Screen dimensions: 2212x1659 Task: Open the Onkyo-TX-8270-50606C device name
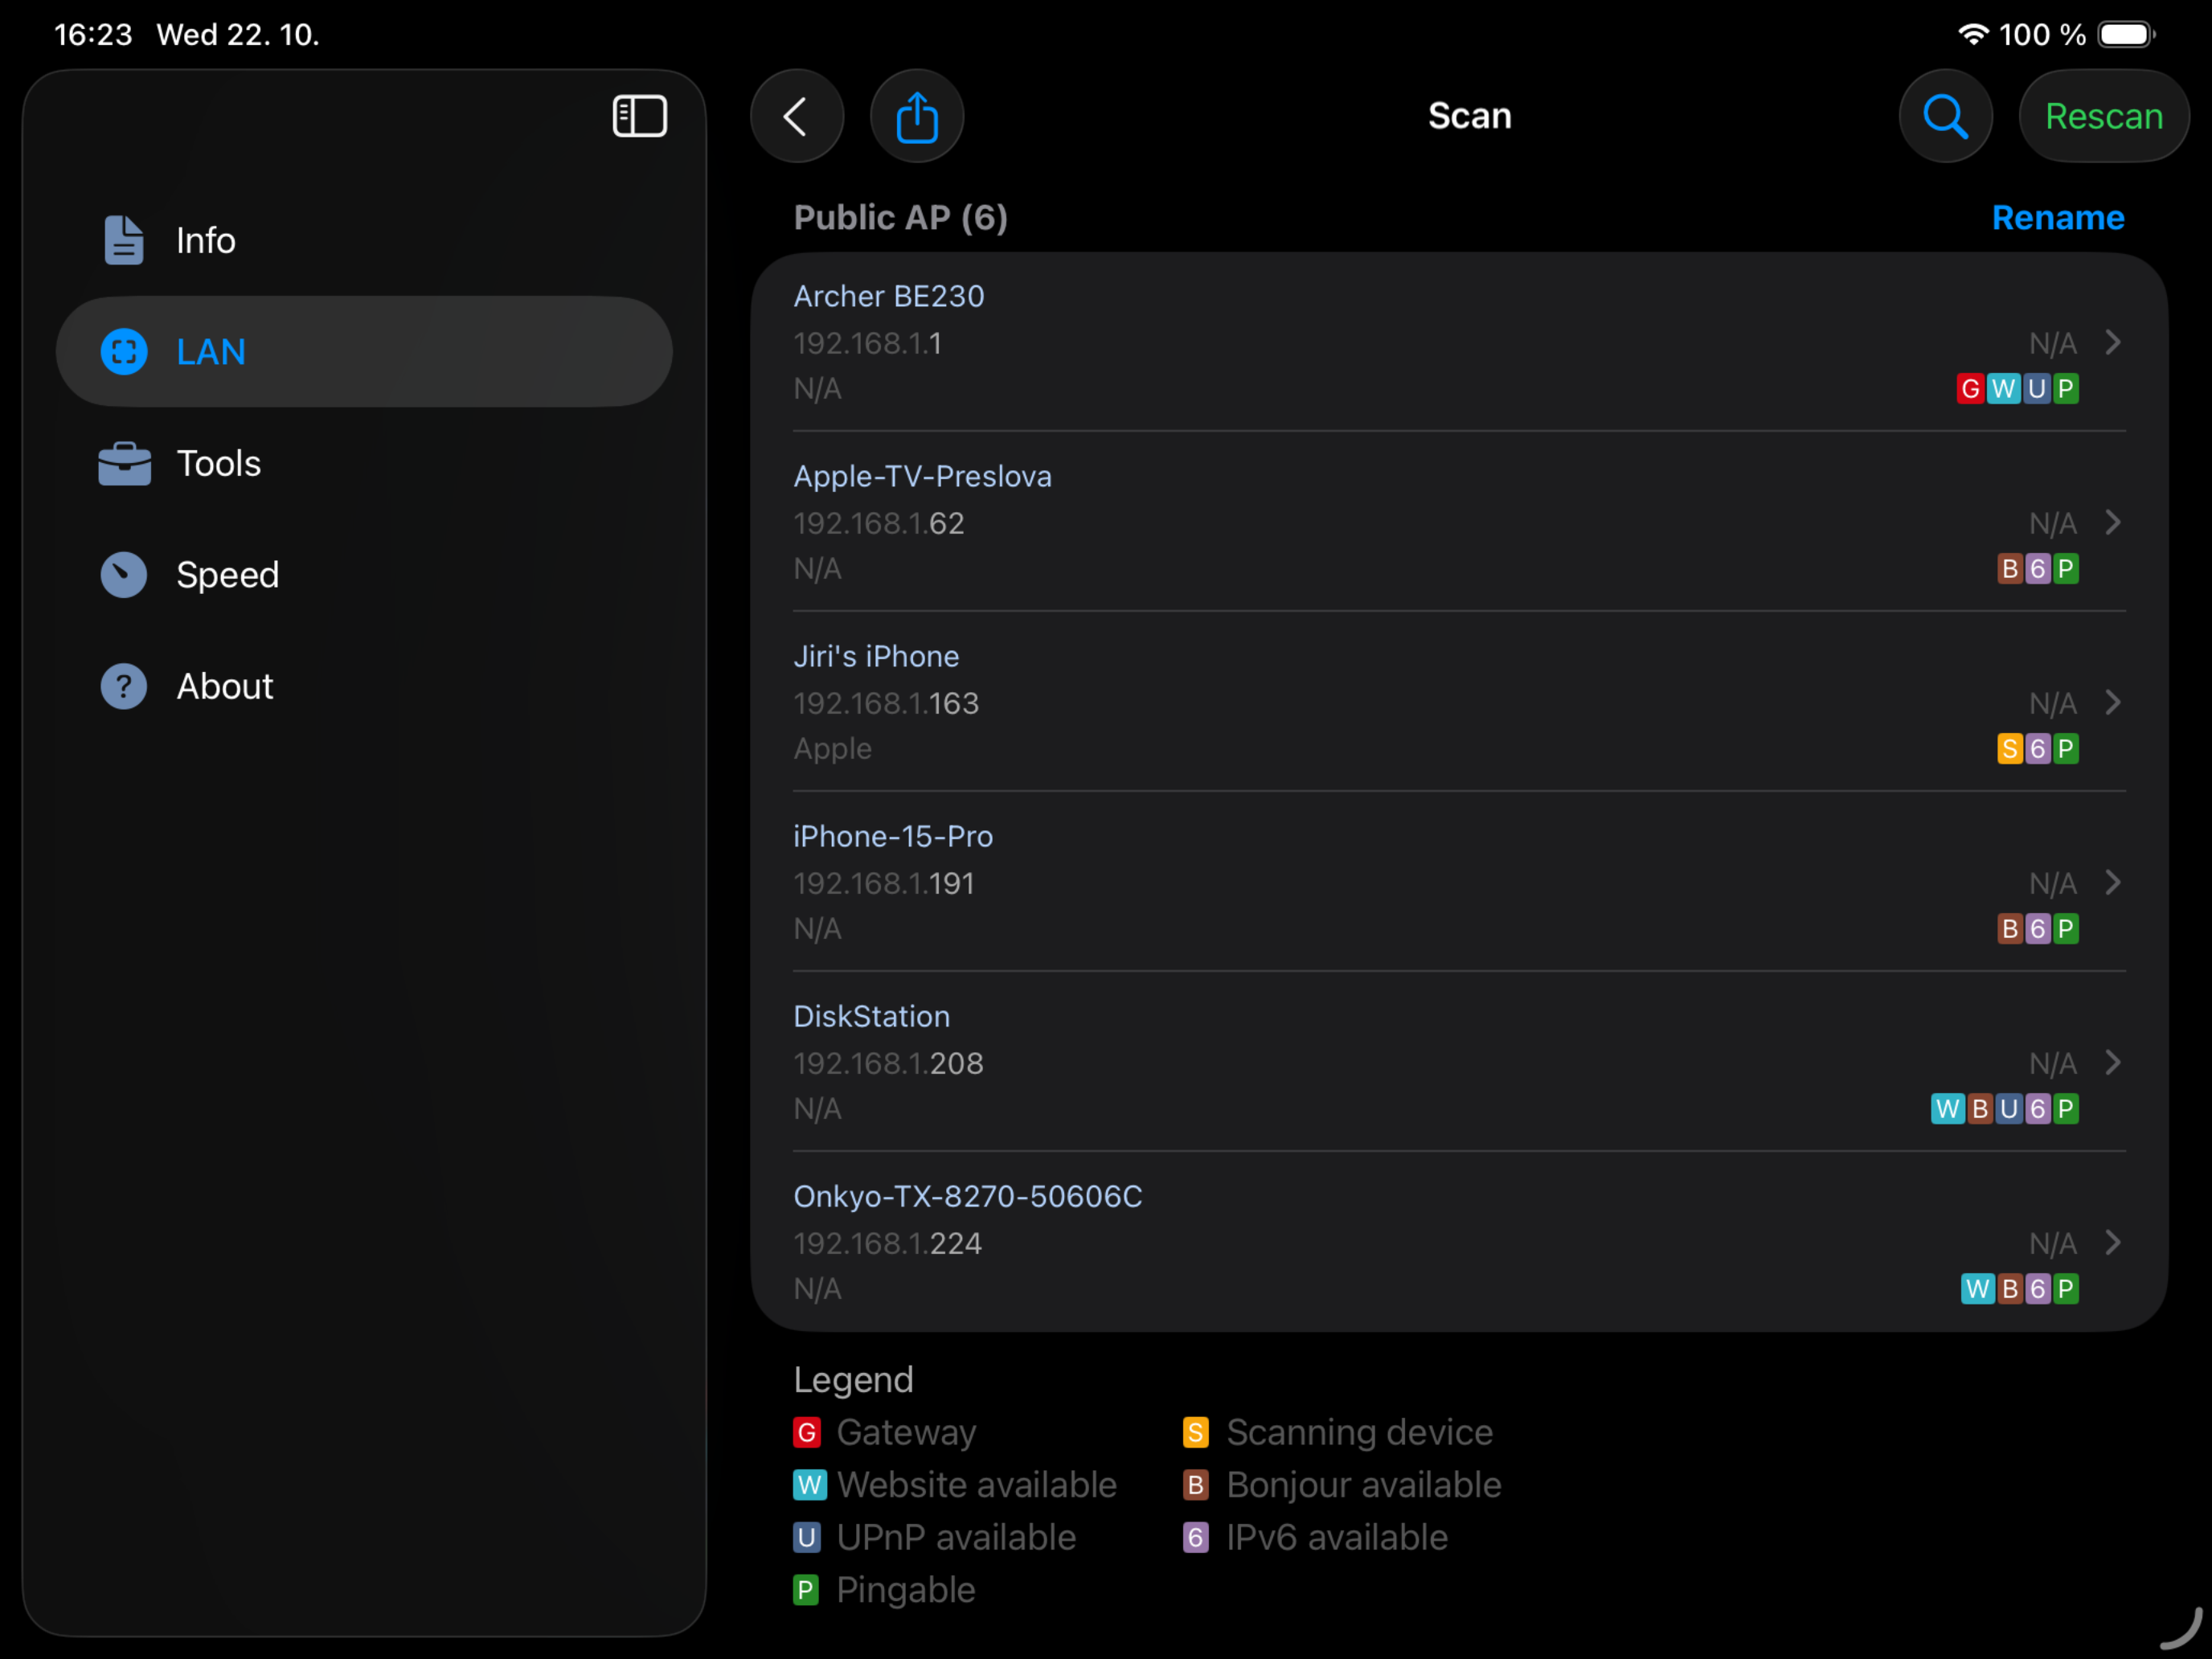pos(967,1196)
